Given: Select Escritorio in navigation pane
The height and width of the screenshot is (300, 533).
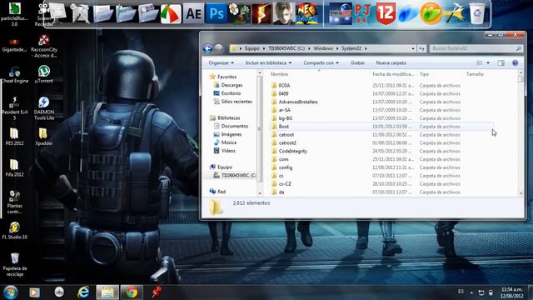Looking at the screenshot, I should 231,93.
